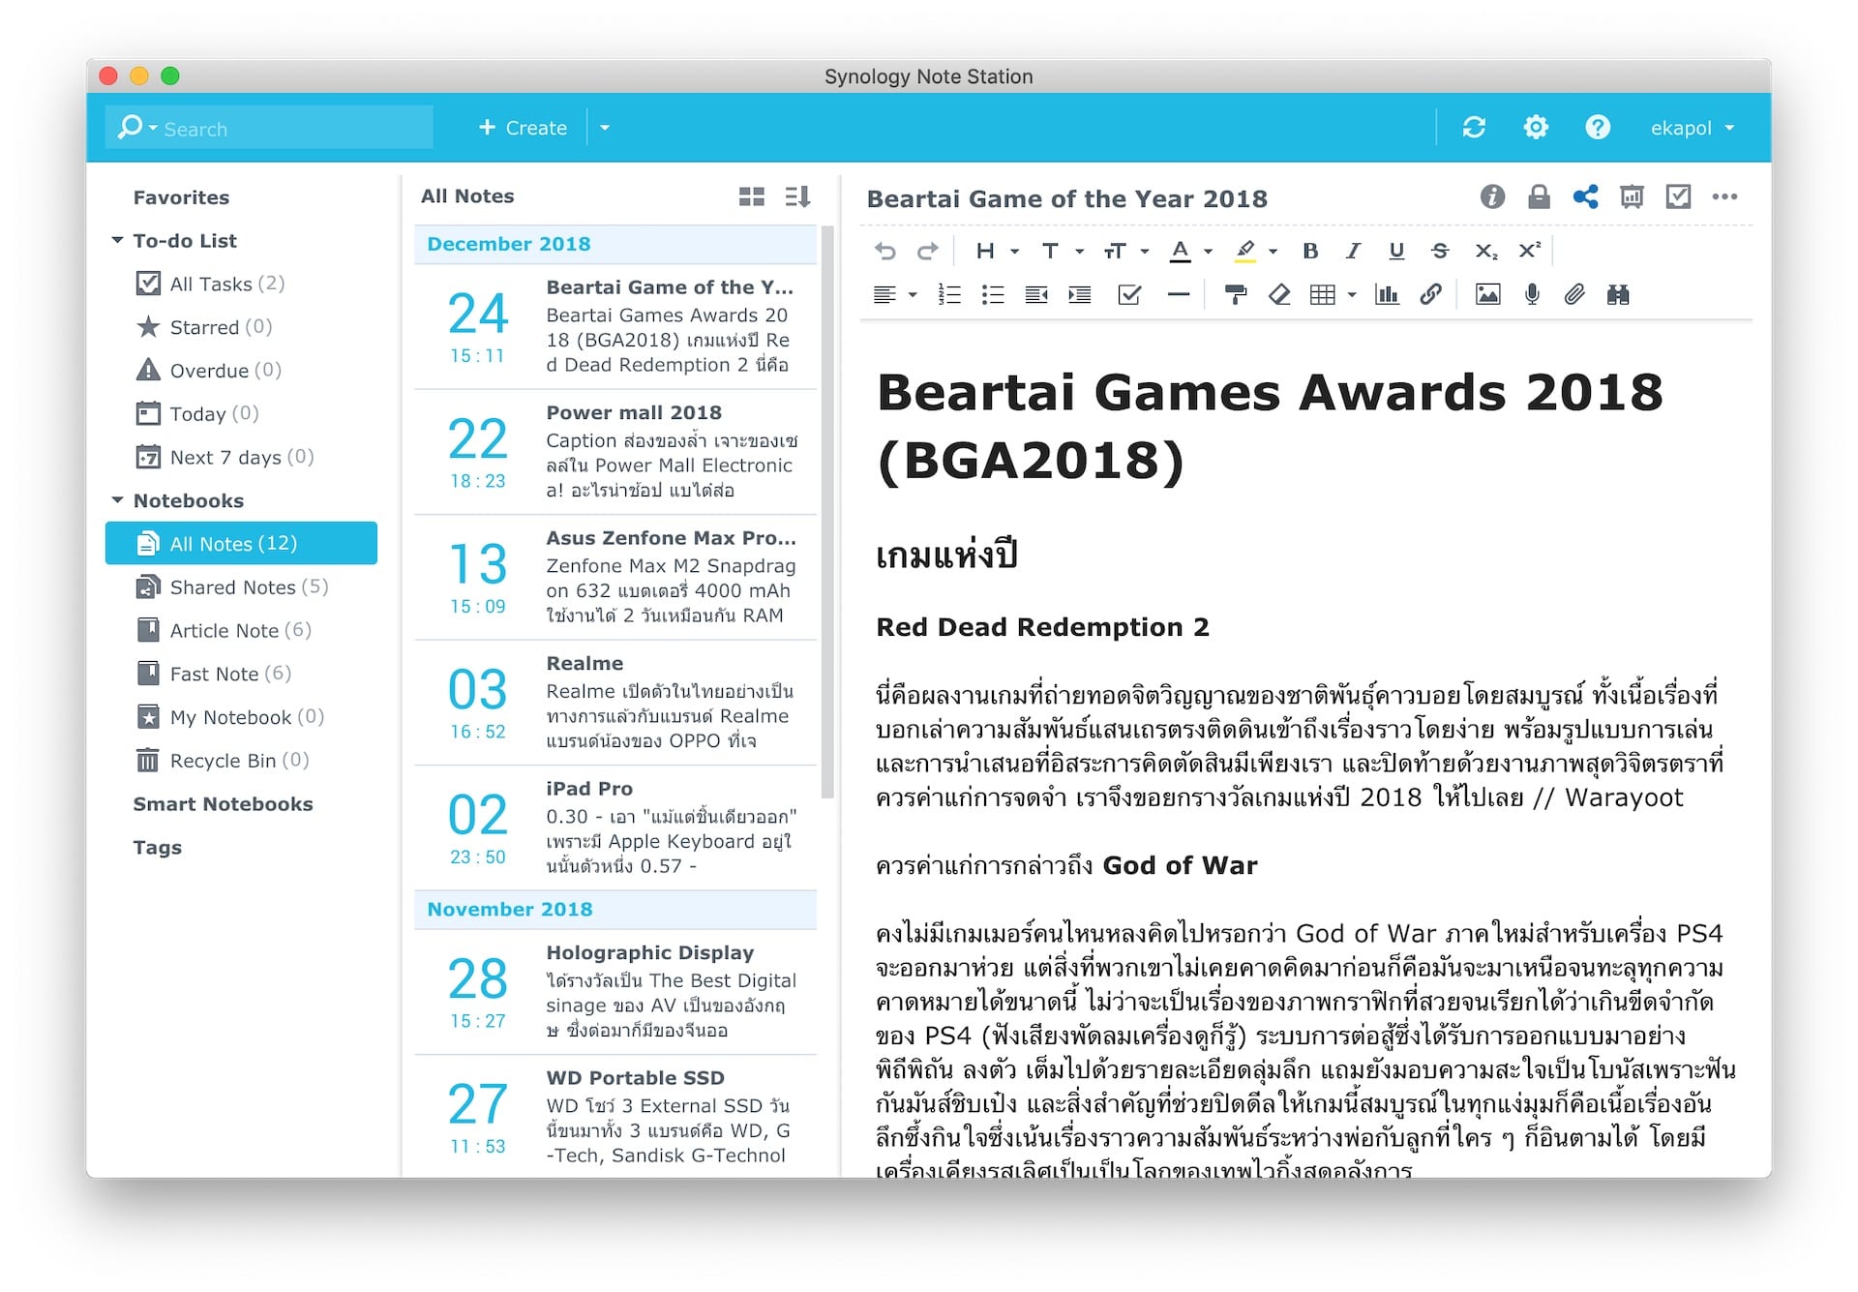Increase indent of paragraph
The width and height of the screenshot is (1858, 1292).
point(1080,295)
